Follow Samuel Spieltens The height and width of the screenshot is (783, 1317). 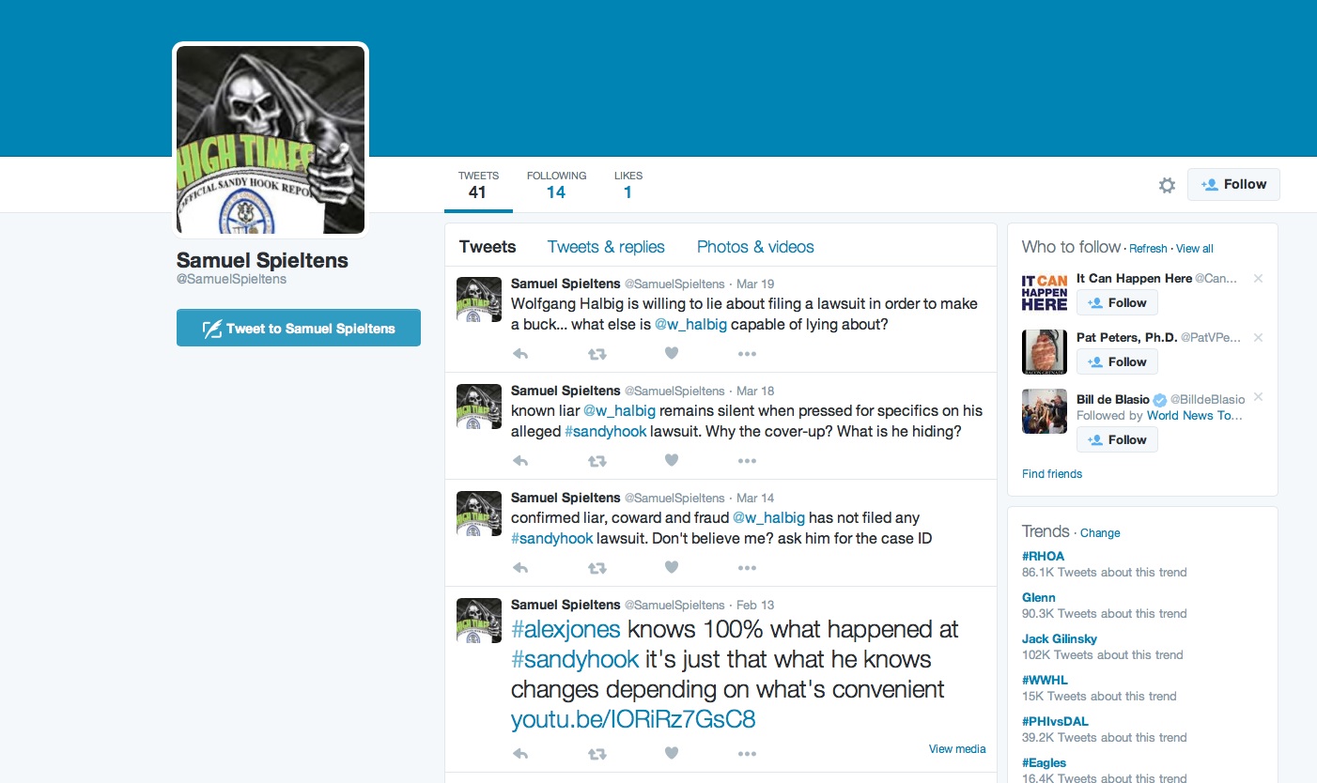(x=1232, y=185)
